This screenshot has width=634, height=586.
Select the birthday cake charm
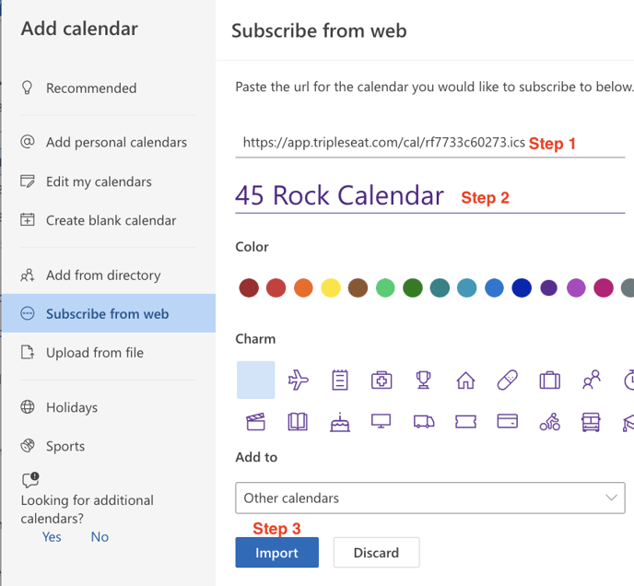(339, 422)
